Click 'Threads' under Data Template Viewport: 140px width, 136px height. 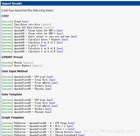(39, 112)
